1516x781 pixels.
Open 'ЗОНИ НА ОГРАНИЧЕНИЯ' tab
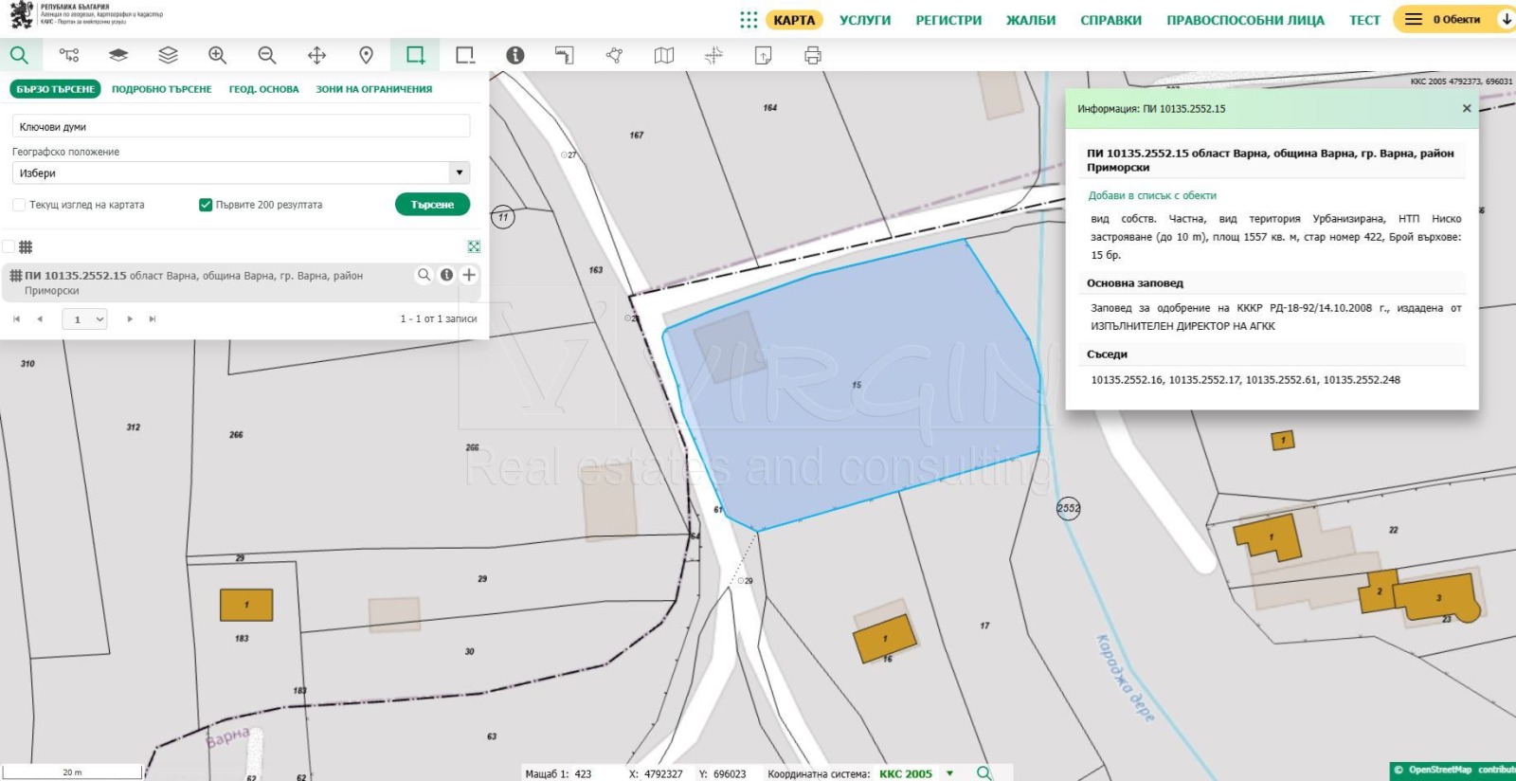coord(374,89)
